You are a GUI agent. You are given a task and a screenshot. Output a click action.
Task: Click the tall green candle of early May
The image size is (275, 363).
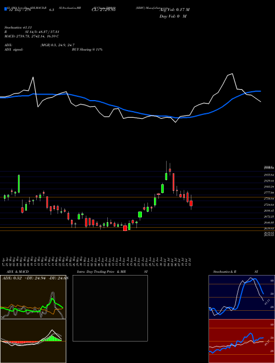click(x=19, y=184)
